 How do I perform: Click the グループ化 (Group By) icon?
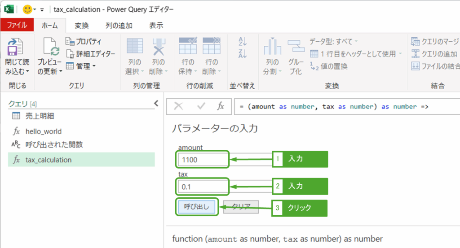pos(296,48)
